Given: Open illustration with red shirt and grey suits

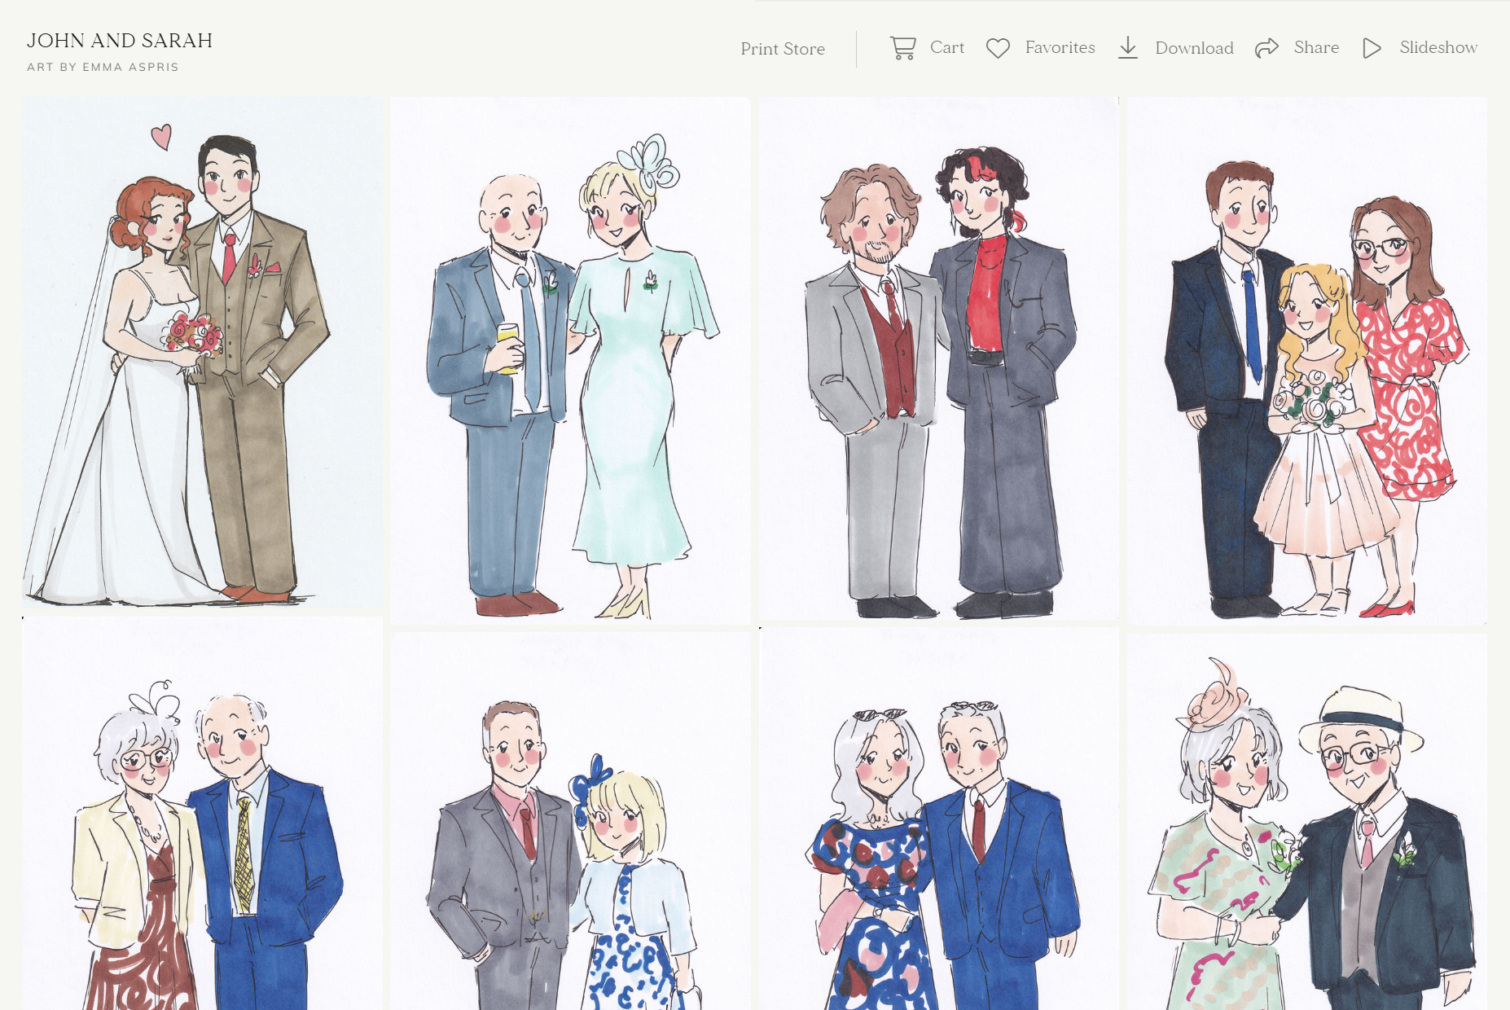Looking at the screenshot, I should click(938, 359).
